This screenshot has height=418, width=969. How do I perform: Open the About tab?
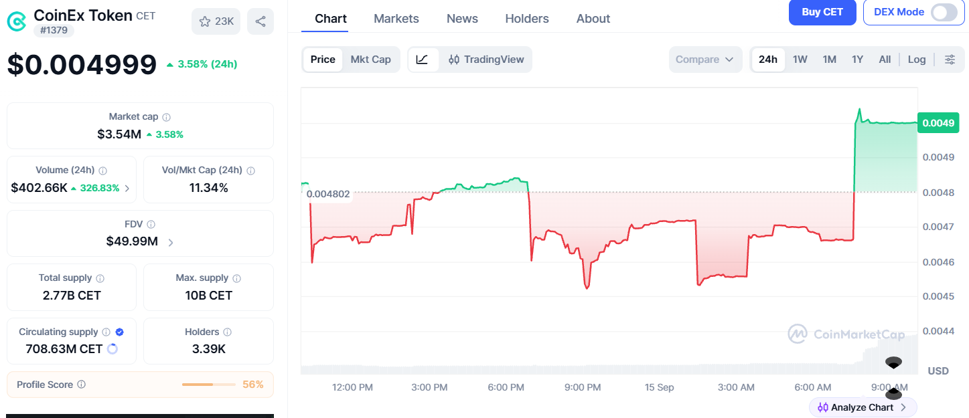pyautogui.click(x=593, y=19)
